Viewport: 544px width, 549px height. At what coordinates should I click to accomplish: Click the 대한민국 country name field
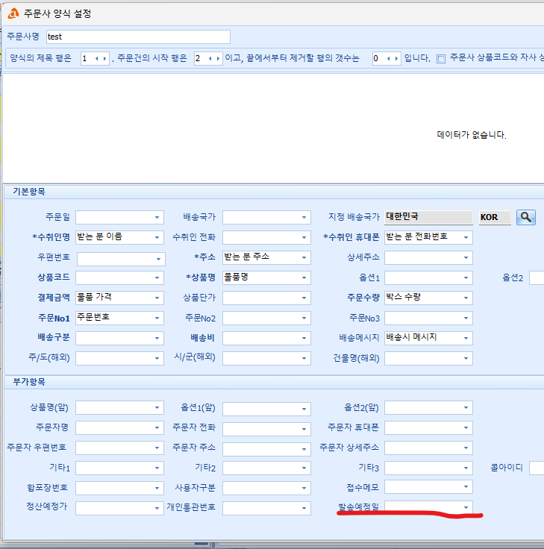click(428, 217)
